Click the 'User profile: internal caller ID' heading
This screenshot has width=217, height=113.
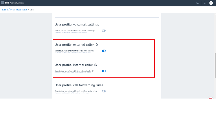76,65
